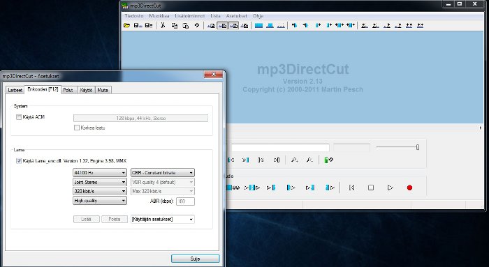Click the Sulje button

[x=195, y=259]
